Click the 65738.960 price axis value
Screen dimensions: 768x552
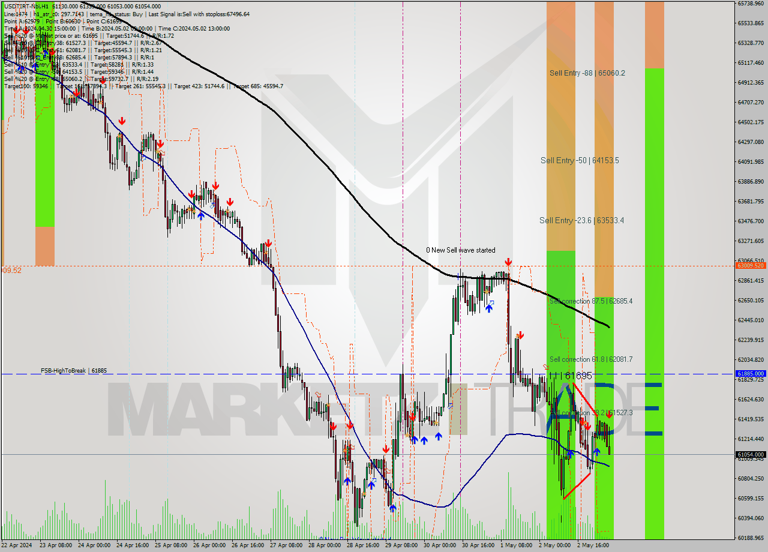tap(750, 3)
